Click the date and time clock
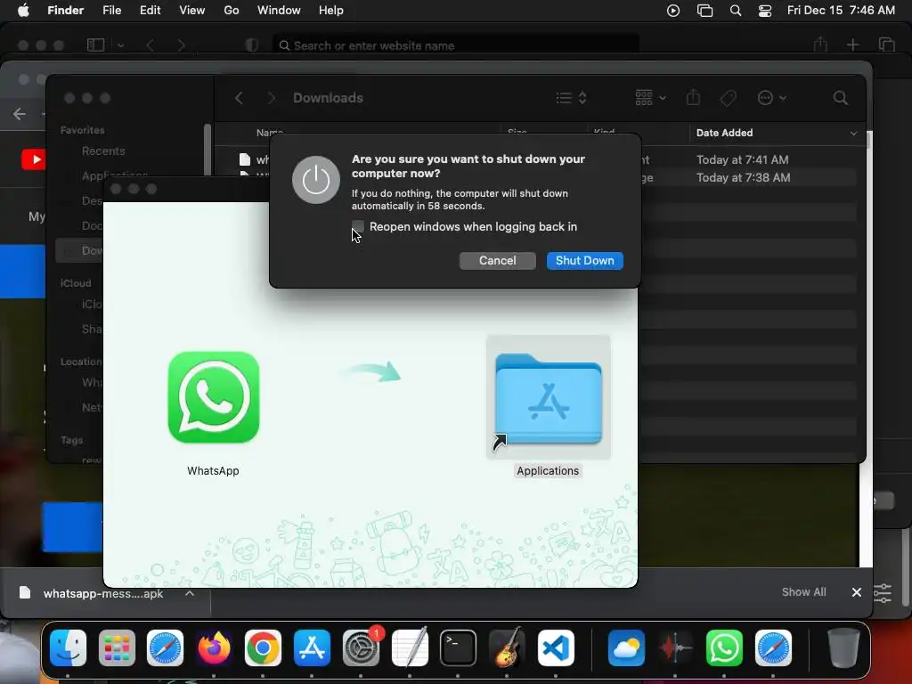The image size is (912, 684). point(841,11)
